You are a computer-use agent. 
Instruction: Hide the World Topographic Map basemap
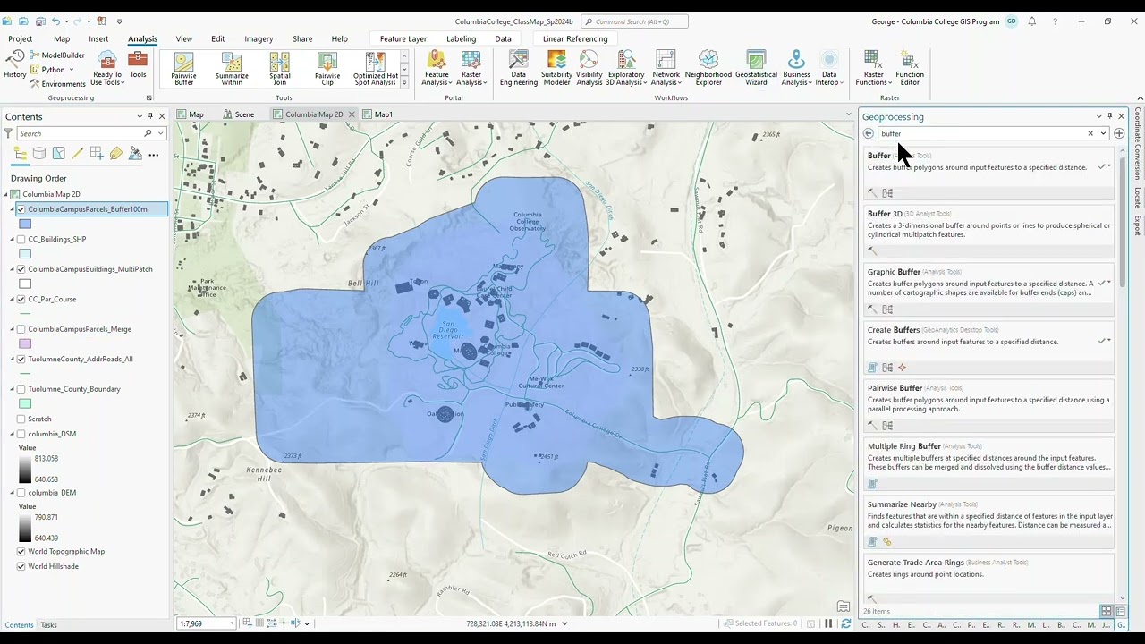tap(21, 551)
